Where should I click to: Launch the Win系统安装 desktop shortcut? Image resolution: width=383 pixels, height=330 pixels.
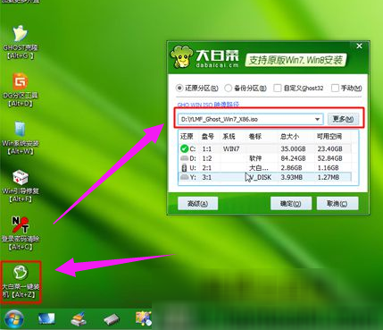point(21,138)
